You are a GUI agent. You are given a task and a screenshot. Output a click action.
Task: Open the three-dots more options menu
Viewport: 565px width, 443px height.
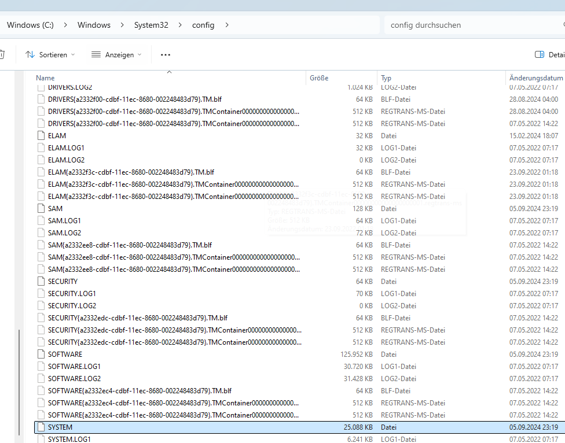(166, 55)
